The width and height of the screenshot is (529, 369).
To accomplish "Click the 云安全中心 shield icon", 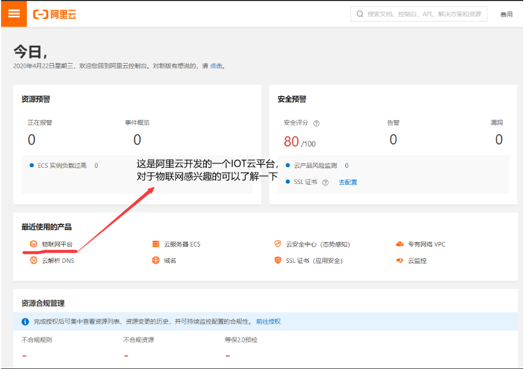I will (277, 244).
